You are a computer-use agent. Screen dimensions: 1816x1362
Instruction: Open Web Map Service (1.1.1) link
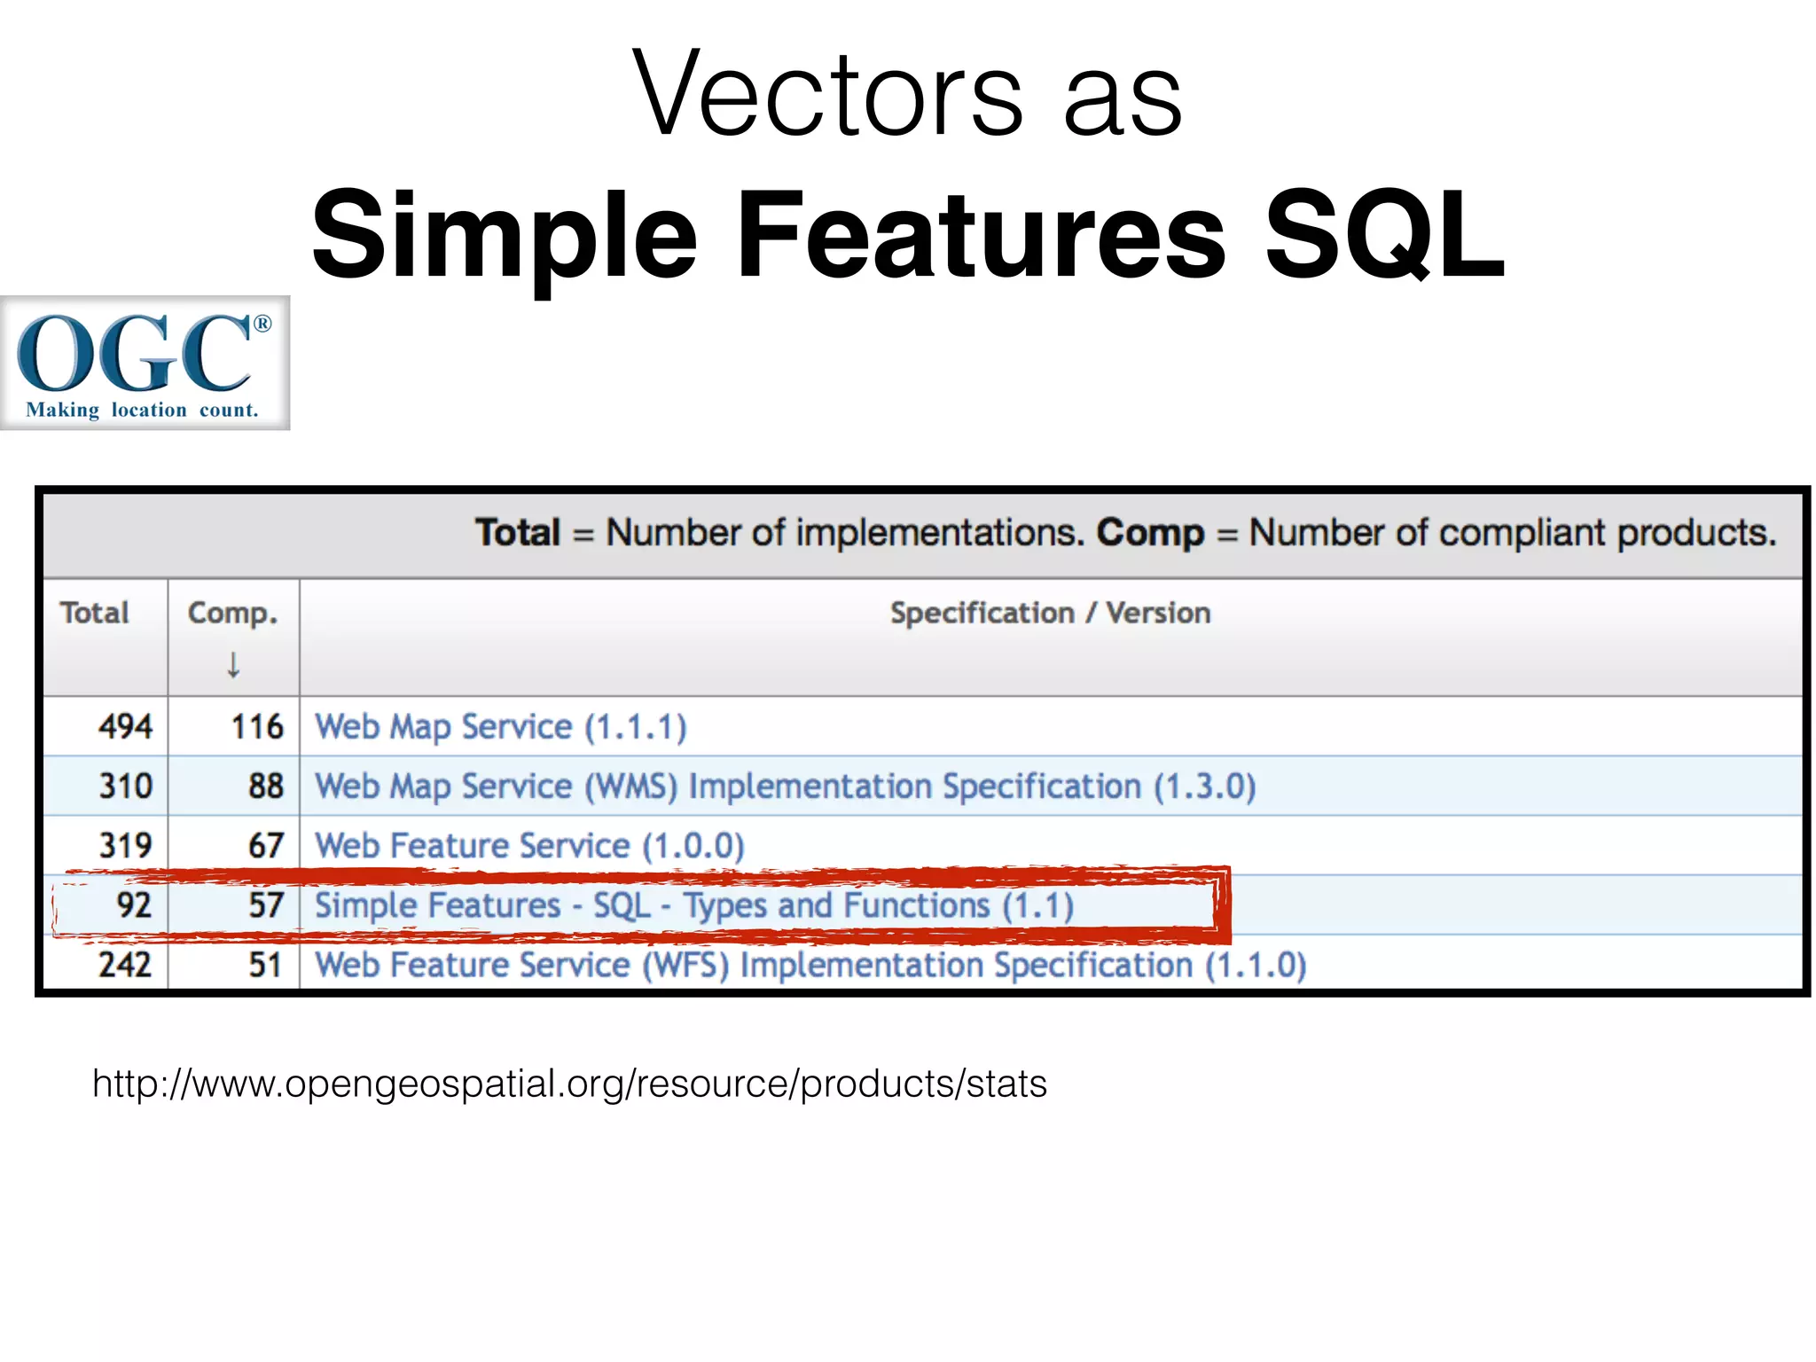coord(501,727)
